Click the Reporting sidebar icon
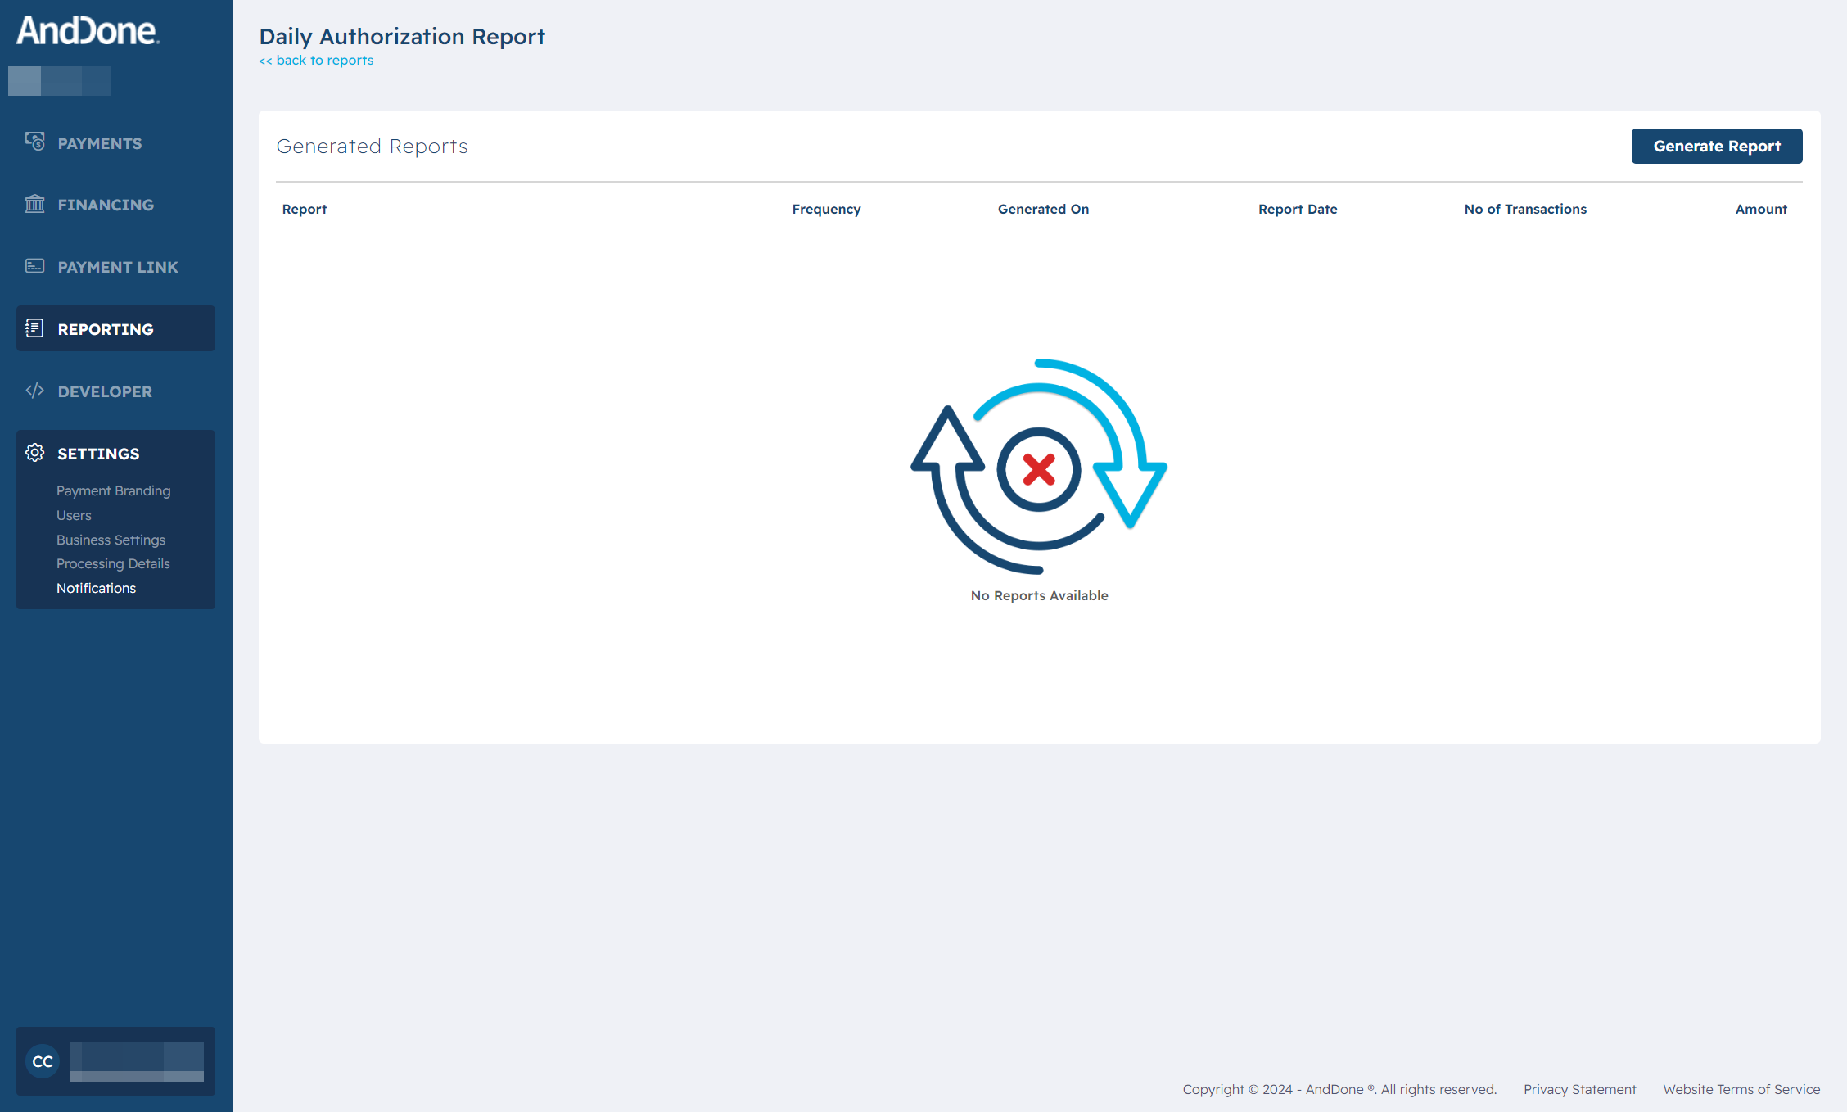The image size is (1847, 1112). (36, 328)
